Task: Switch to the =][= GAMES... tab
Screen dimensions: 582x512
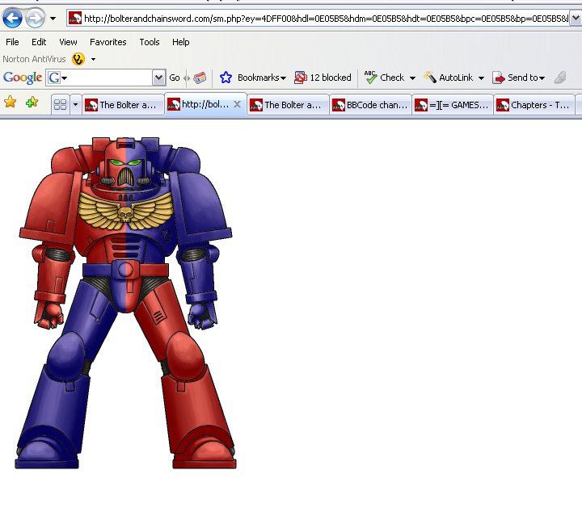Action: 453,105
